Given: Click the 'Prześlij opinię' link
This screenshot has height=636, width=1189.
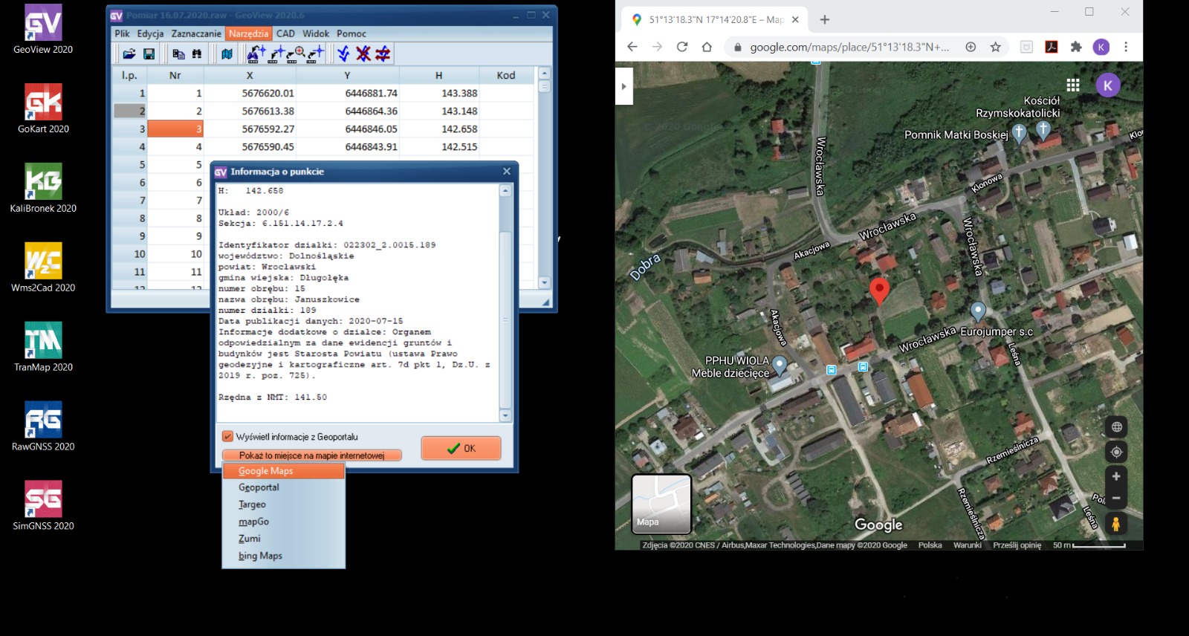Looking at the screenshot, I should pyautogui.click(x=1017, y=545).
